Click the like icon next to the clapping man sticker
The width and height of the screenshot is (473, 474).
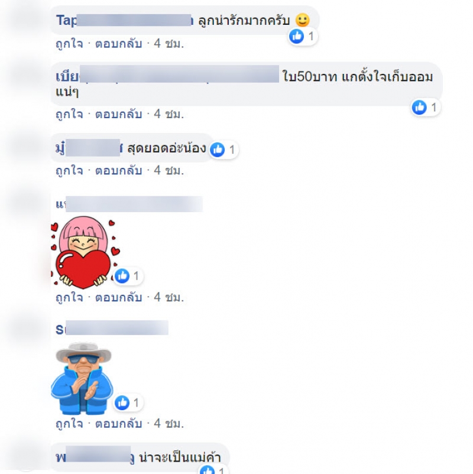click(122, 402)
